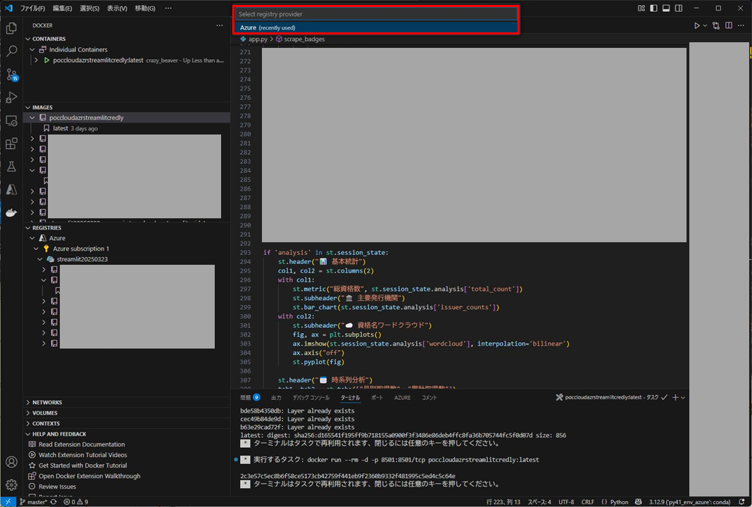Add new terminal plus icon
The image size is (752, 507).
tap(675, 397)
